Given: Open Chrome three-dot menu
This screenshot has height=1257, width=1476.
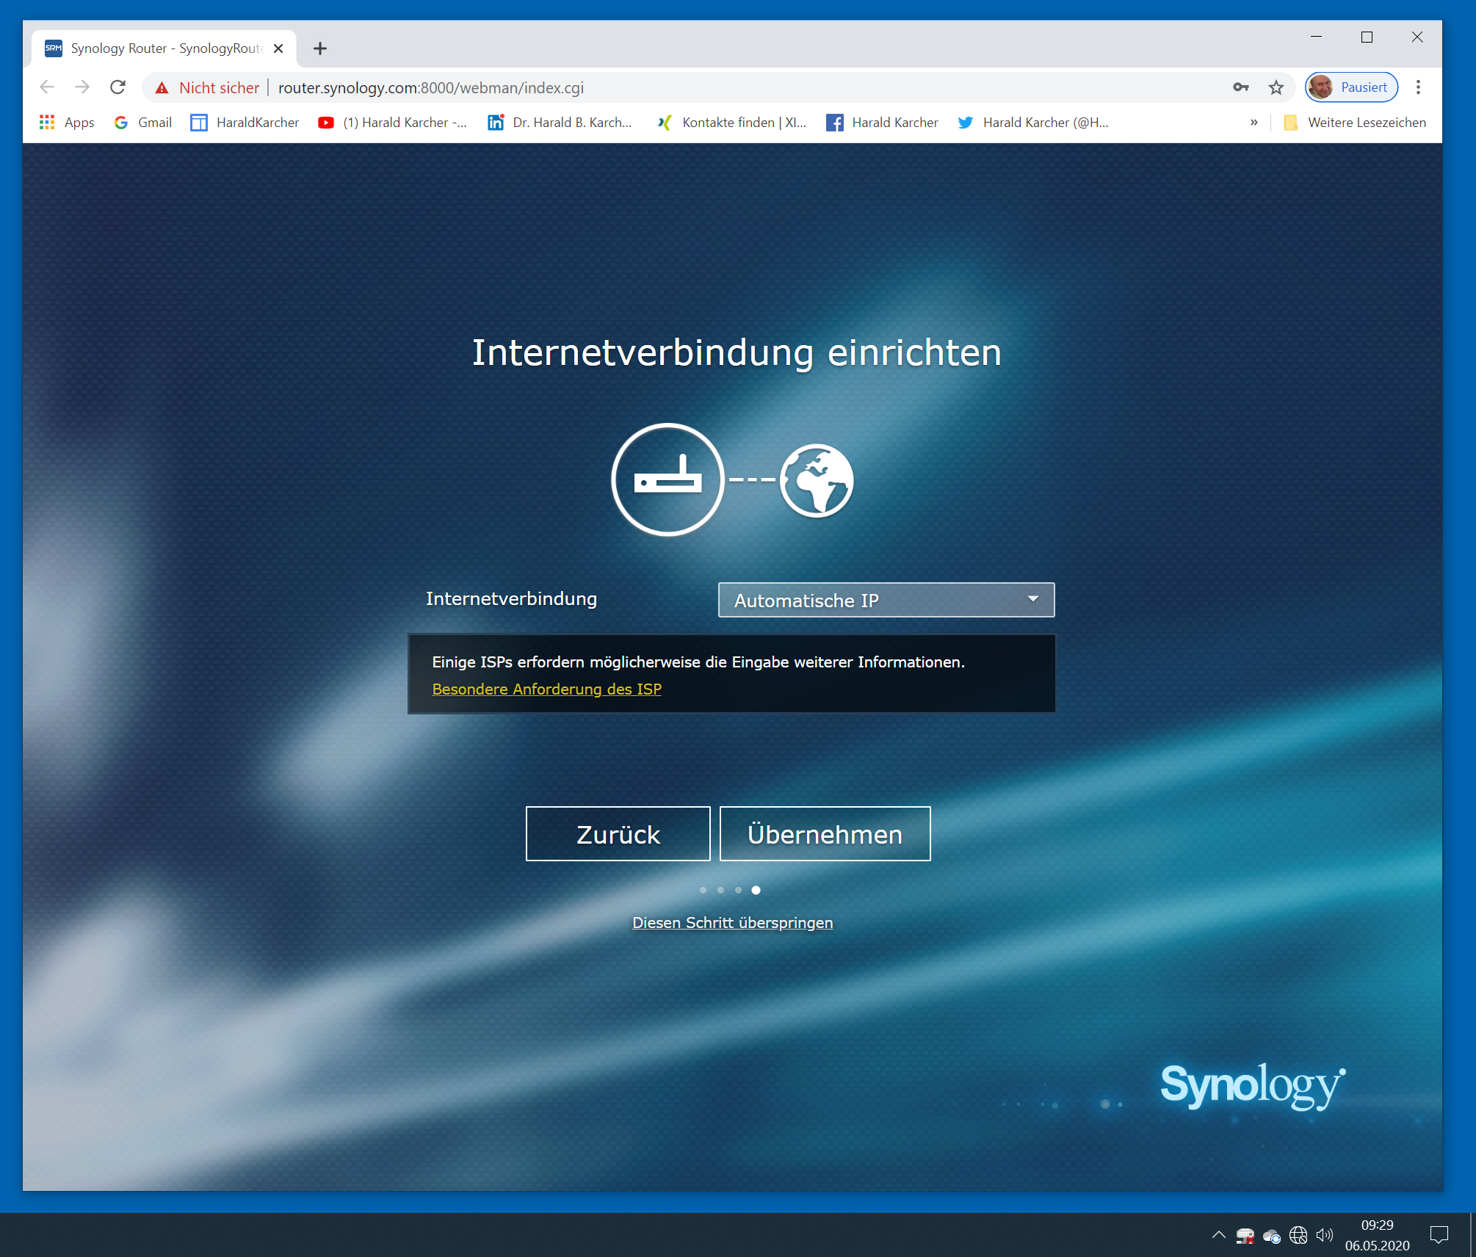Looking at the screenshot, I should pos(1418,87).
